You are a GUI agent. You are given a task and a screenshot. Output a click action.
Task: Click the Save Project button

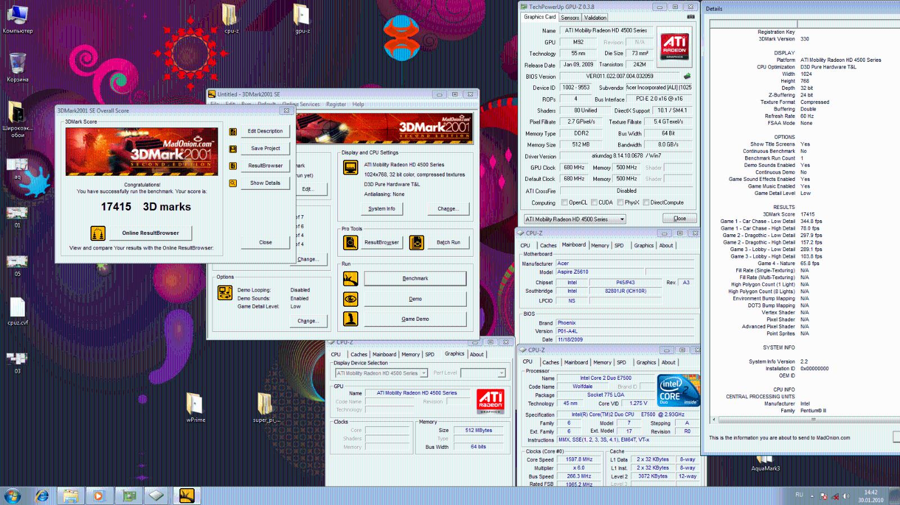tap(265, 148)
